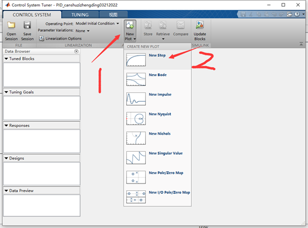Click the quick access Paste icon

click(x=266, y=14)
